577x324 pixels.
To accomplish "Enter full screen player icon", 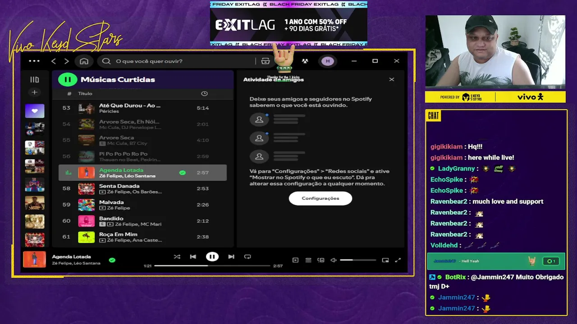I will 398,260.
